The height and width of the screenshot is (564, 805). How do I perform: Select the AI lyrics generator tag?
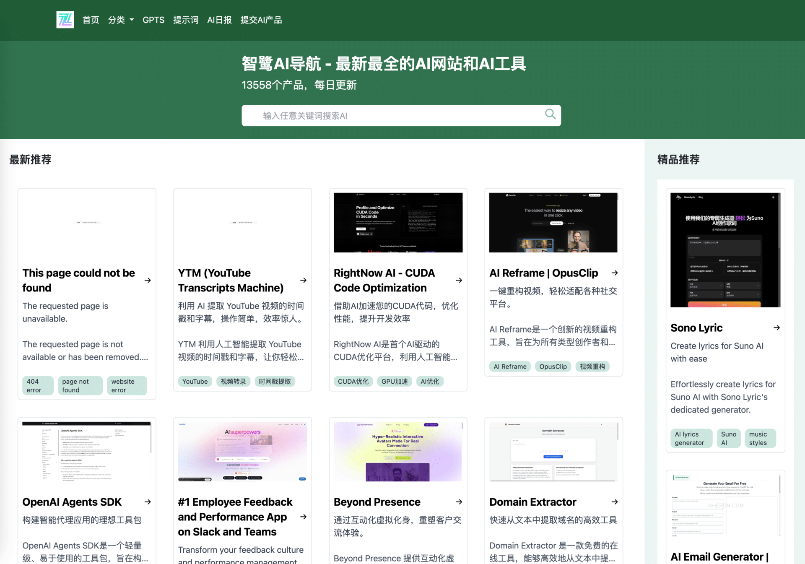pyautogui.click(x=691, y=438)
